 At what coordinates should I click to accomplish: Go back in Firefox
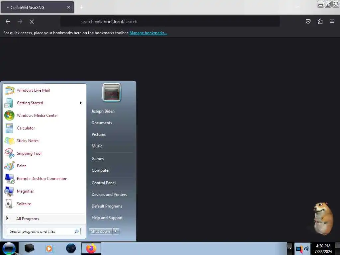pyautogui.click(x=8, y=22)
